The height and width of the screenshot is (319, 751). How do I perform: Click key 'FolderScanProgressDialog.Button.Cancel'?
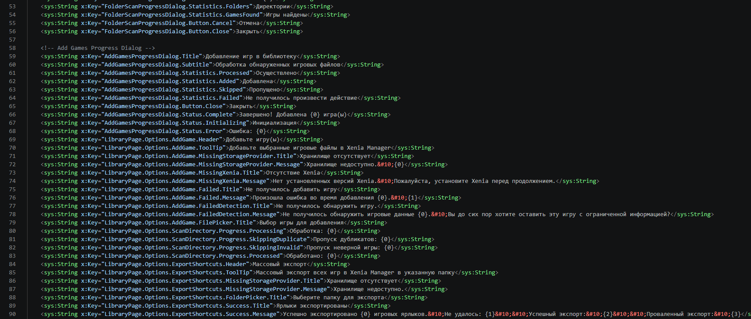point(168,23)
